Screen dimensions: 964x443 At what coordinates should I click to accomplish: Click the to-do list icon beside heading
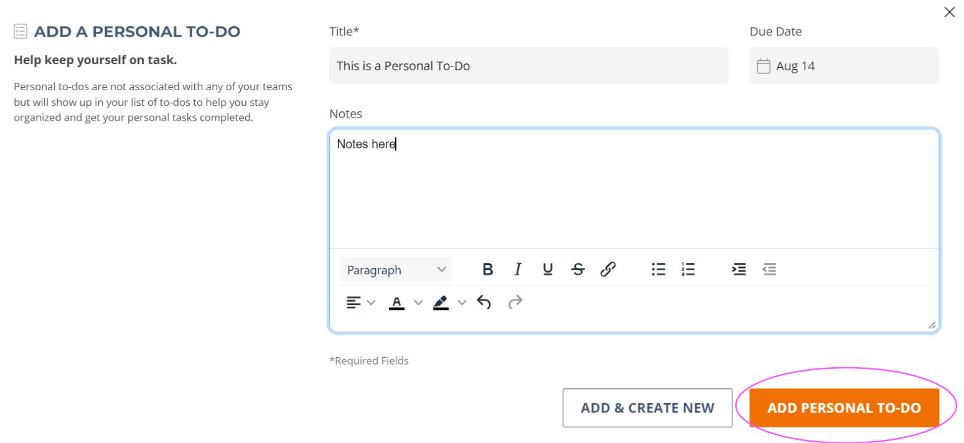tap(21, 31)
